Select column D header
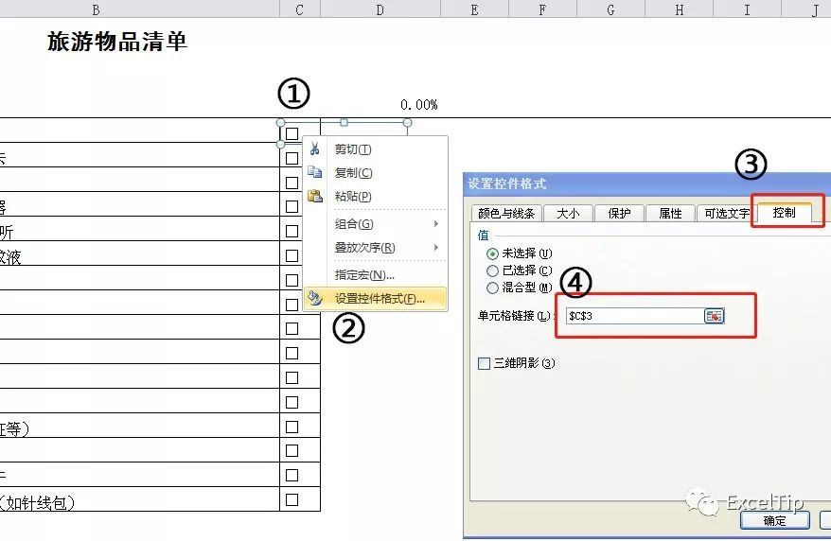The height and width of the screenshot is (541, 831). point(380,9)
